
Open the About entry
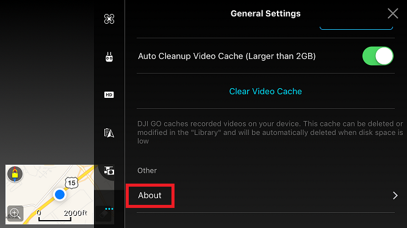coord(265,195)
